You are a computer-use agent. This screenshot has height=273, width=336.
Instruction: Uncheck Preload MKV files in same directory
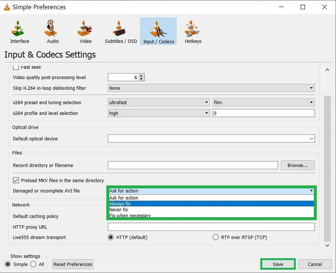16,180
